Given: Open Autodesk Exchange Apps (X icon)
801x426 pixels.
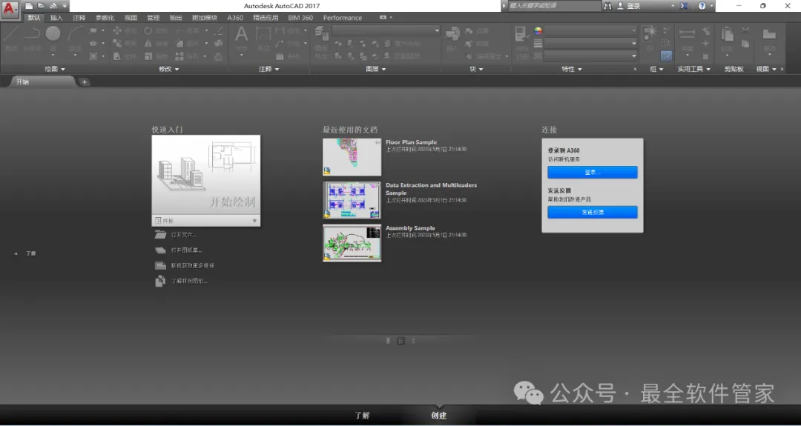Looking at the screenshot, I should tap(684, 6).
